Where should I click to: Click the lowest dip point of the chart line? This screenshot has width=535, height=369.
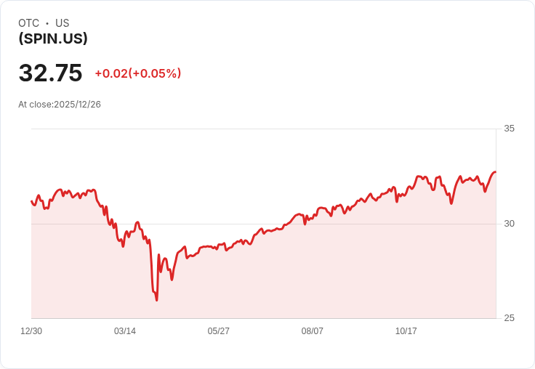click(x=156, y=299)
